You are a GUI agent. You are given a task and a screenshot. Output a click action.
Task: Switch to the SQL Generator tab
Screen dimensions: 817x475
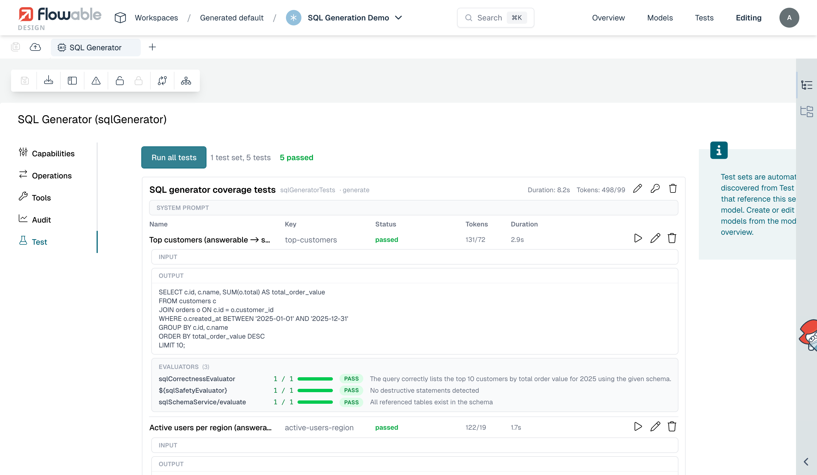coord(96,47)
